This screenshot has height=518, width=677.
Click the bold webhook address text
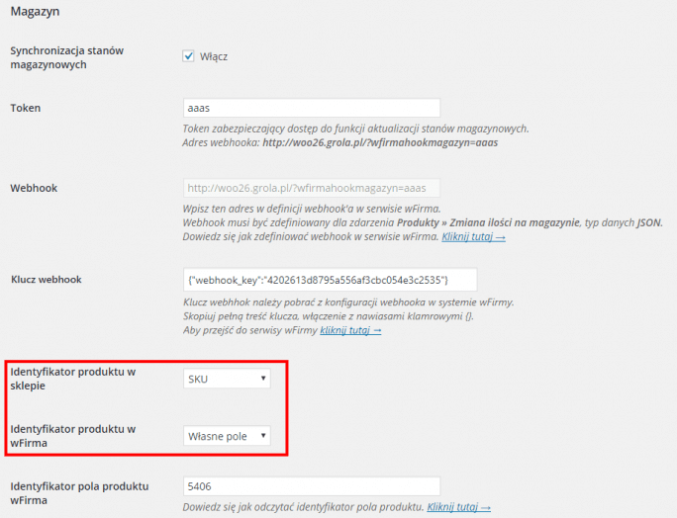[380, 142]
